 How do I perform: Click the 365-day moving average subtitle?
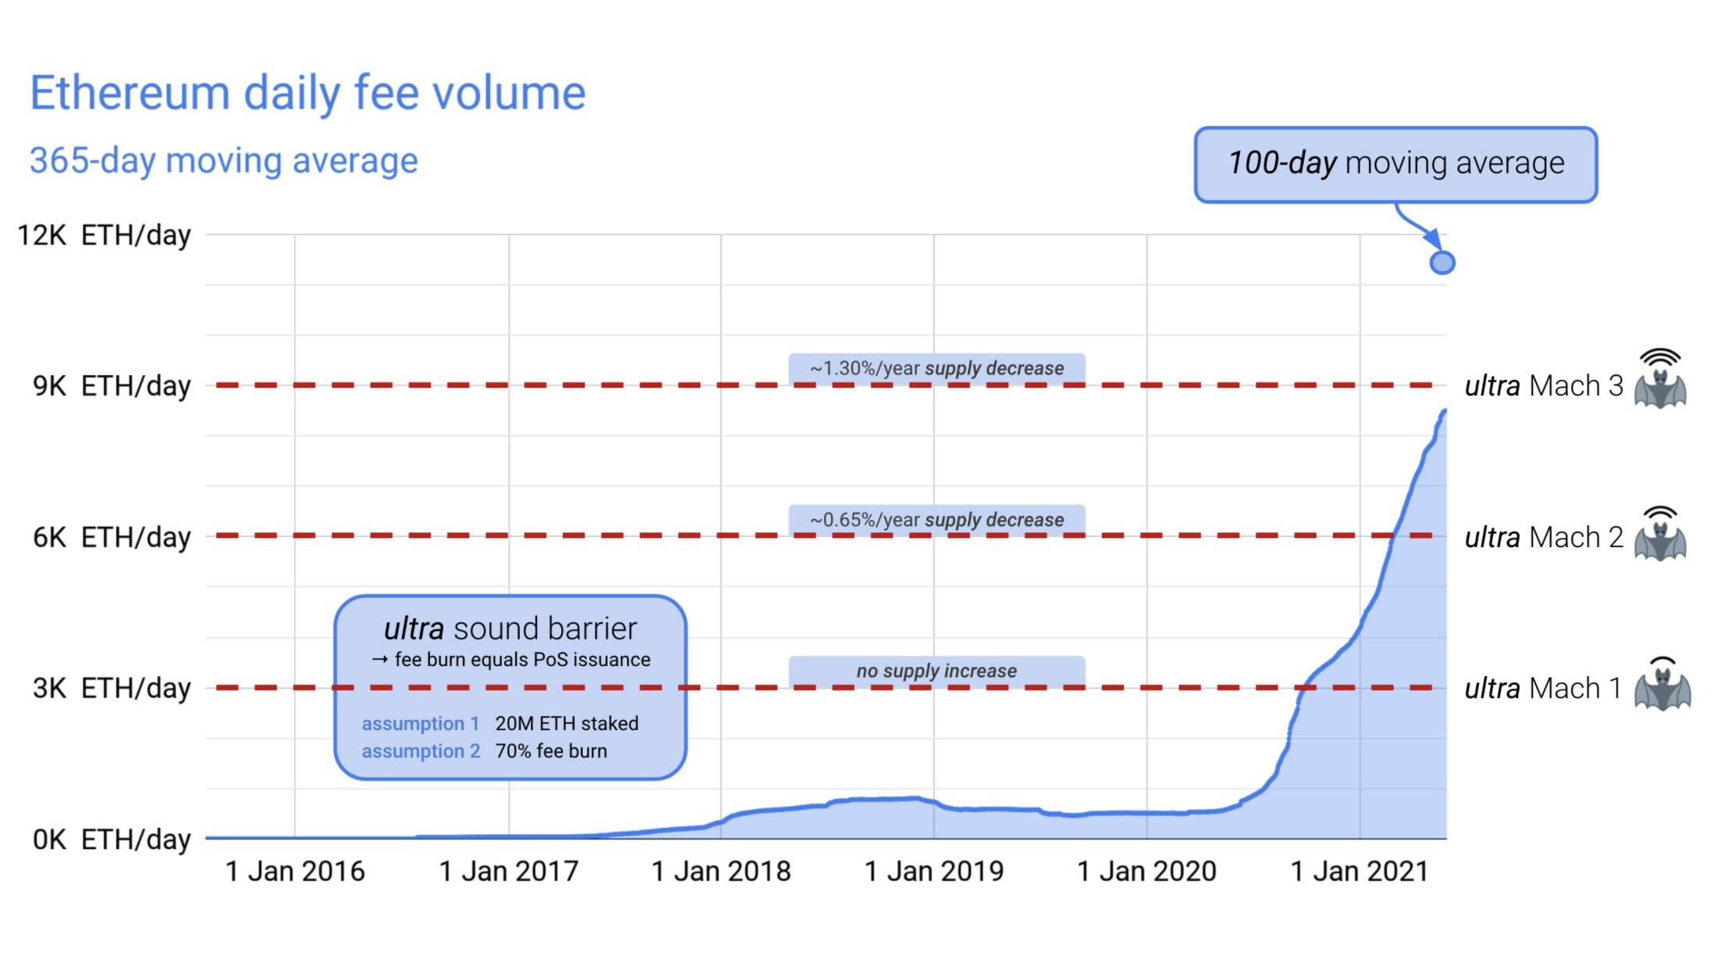224,160
